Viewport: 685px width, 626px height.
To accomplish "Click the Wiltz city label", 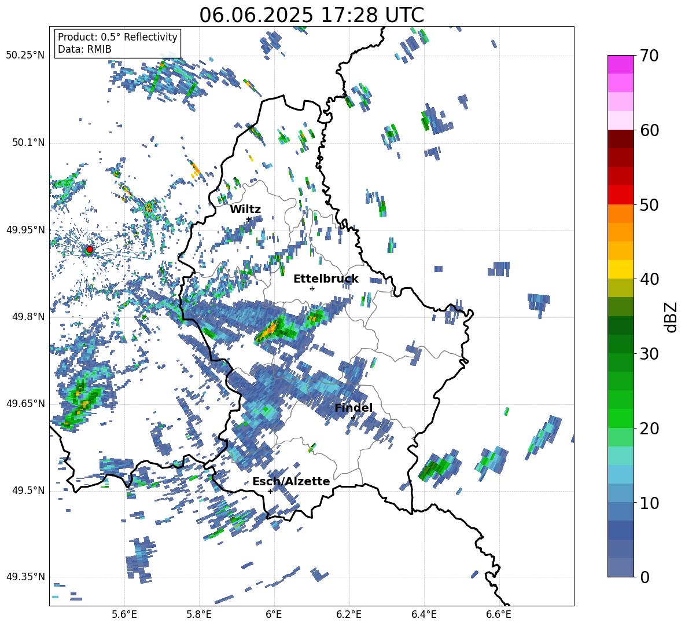I will (245, 209).
